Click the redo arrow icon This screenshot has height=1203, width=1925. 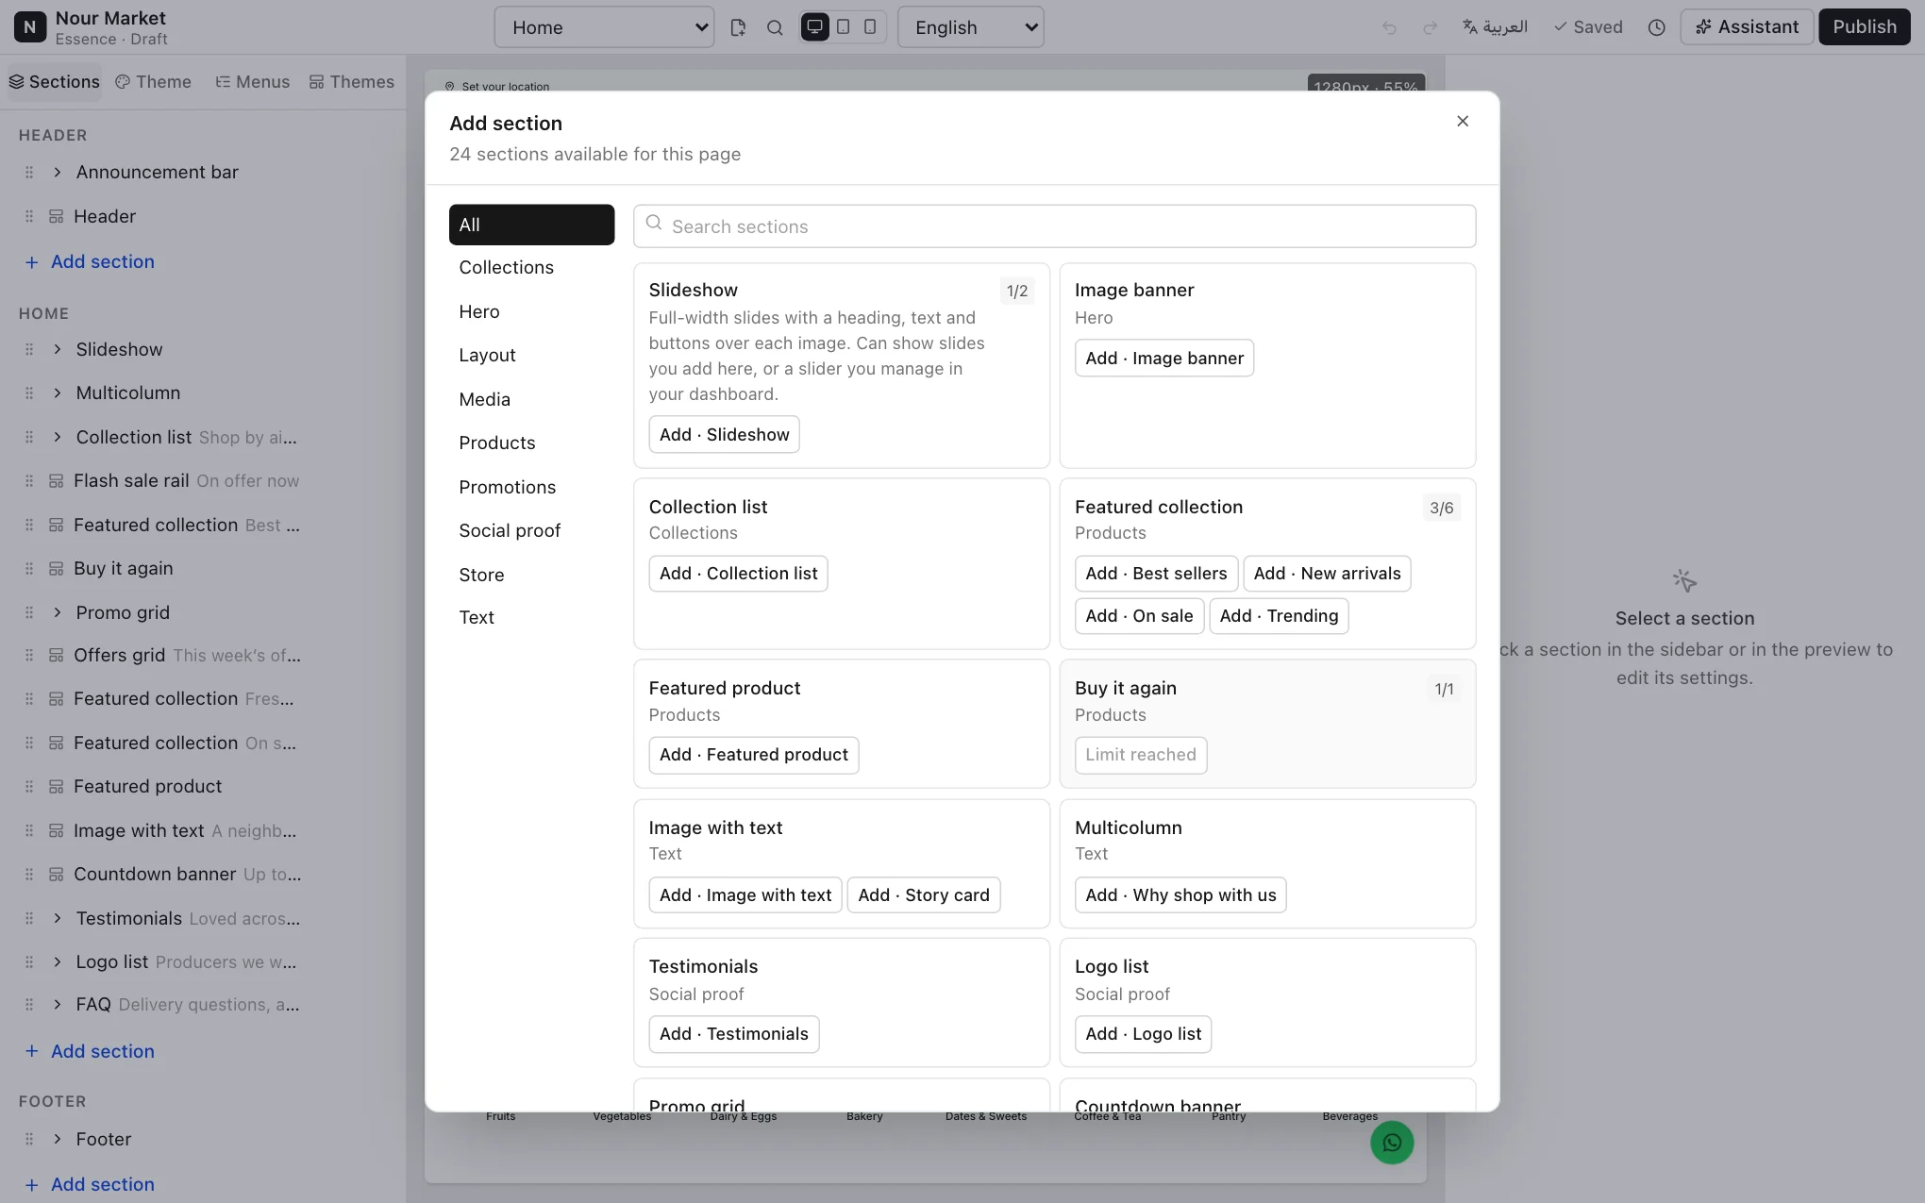click(x=1430, y=27)
